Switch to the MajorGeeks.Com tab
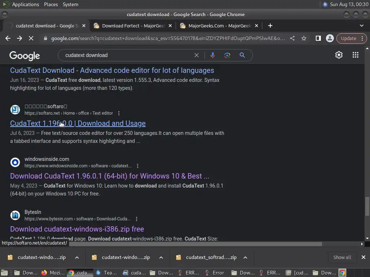370x277 pixels. pyautogui.click(x=219, y=26)
